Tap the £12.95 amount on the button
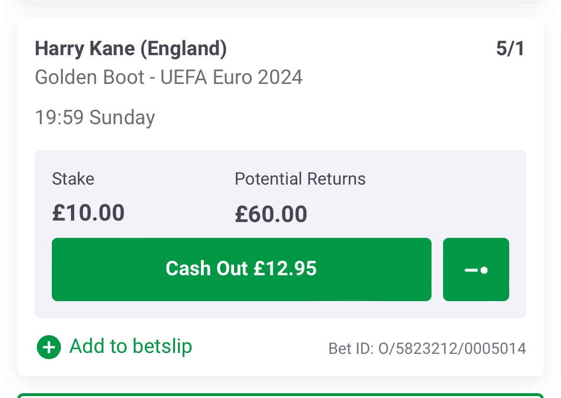Screen dimensions: 561x398 click(285, 269)
